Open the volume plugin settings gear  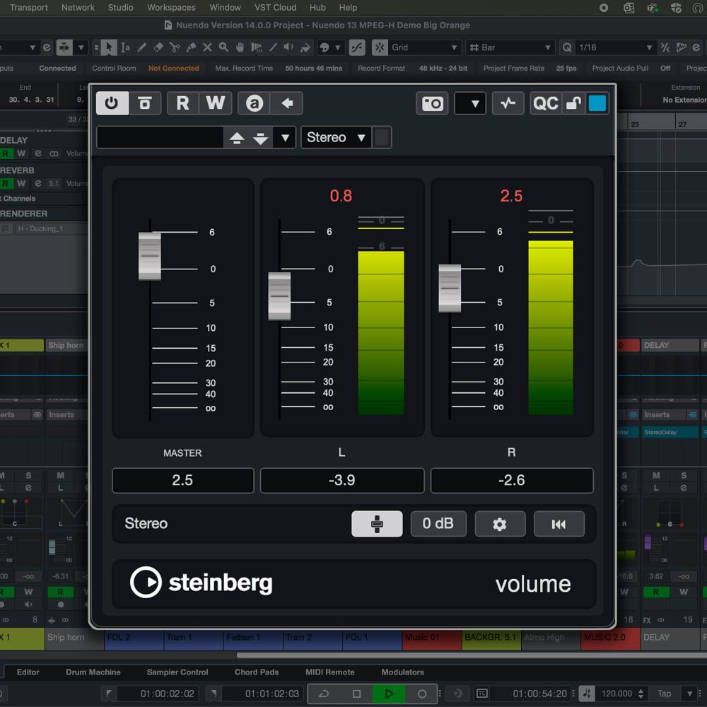point(500,524)
